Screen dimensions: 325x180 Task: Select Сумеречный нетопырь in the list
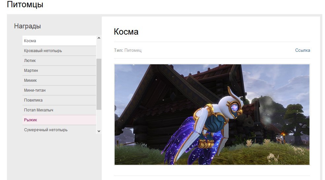pos(59,130)
